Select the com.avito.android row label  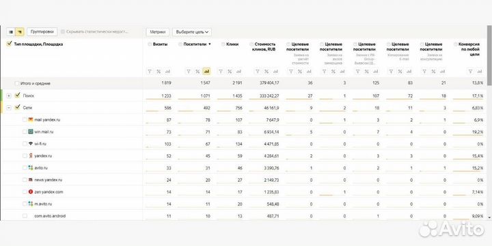50,216
